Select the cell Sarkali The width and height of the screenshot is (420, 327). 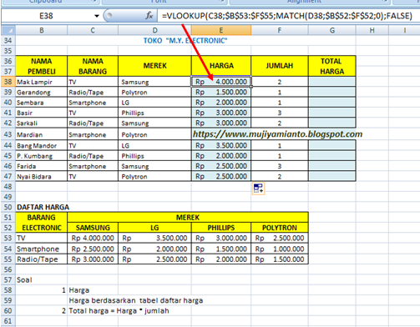coord(41,123)
